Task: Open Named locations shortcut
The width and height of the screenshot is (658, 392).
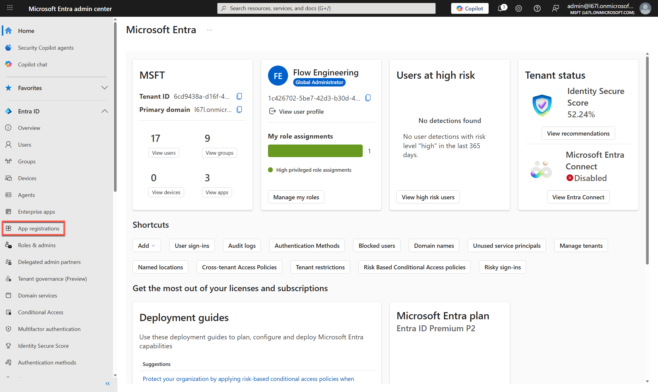Action: tap(160, 267)
